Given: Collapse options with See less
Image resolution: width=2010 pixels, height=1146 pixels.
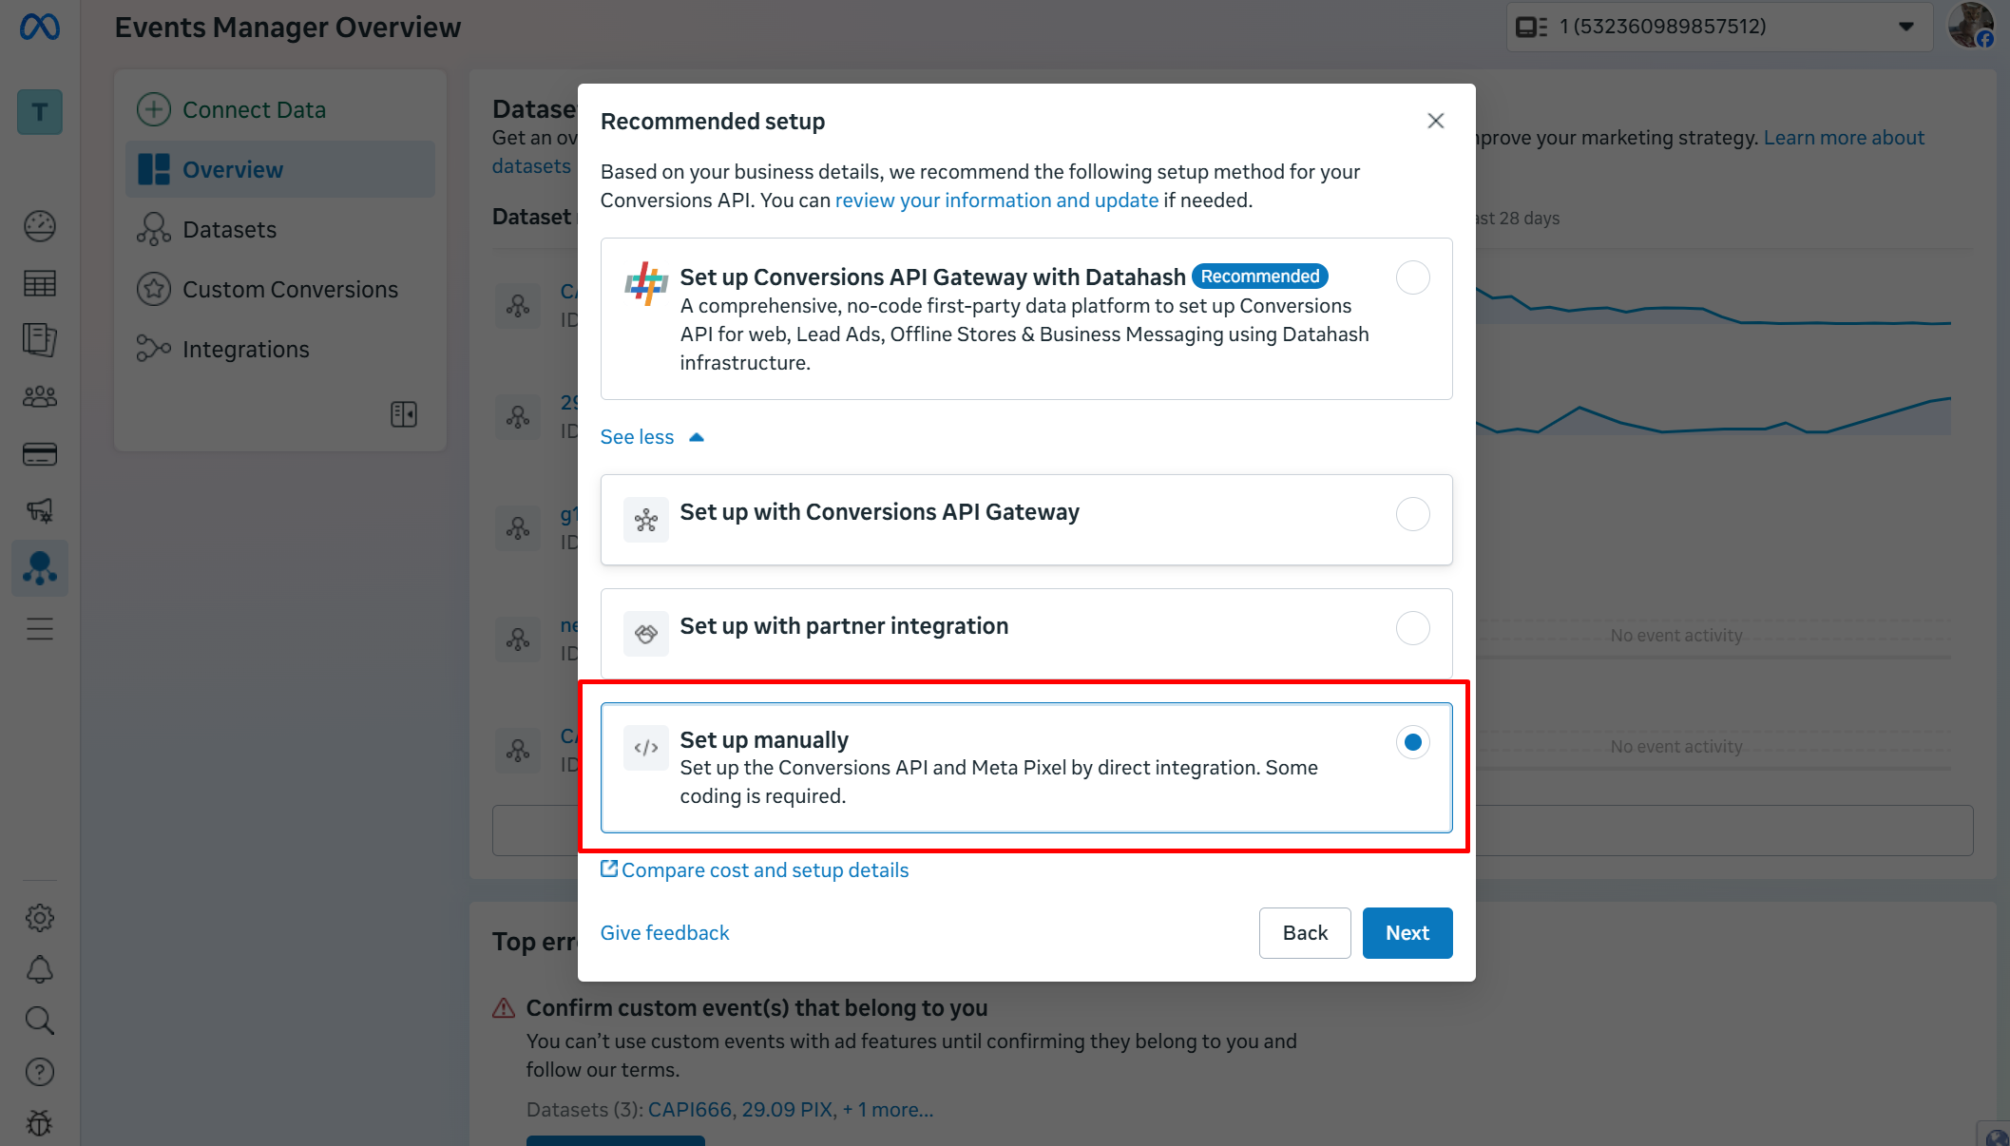Looking at the screenshot, I should [652, 437].
